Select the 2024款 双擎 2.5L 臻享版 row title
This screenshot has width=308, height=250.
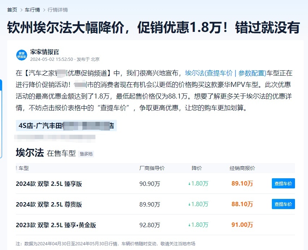pos(49,184)
